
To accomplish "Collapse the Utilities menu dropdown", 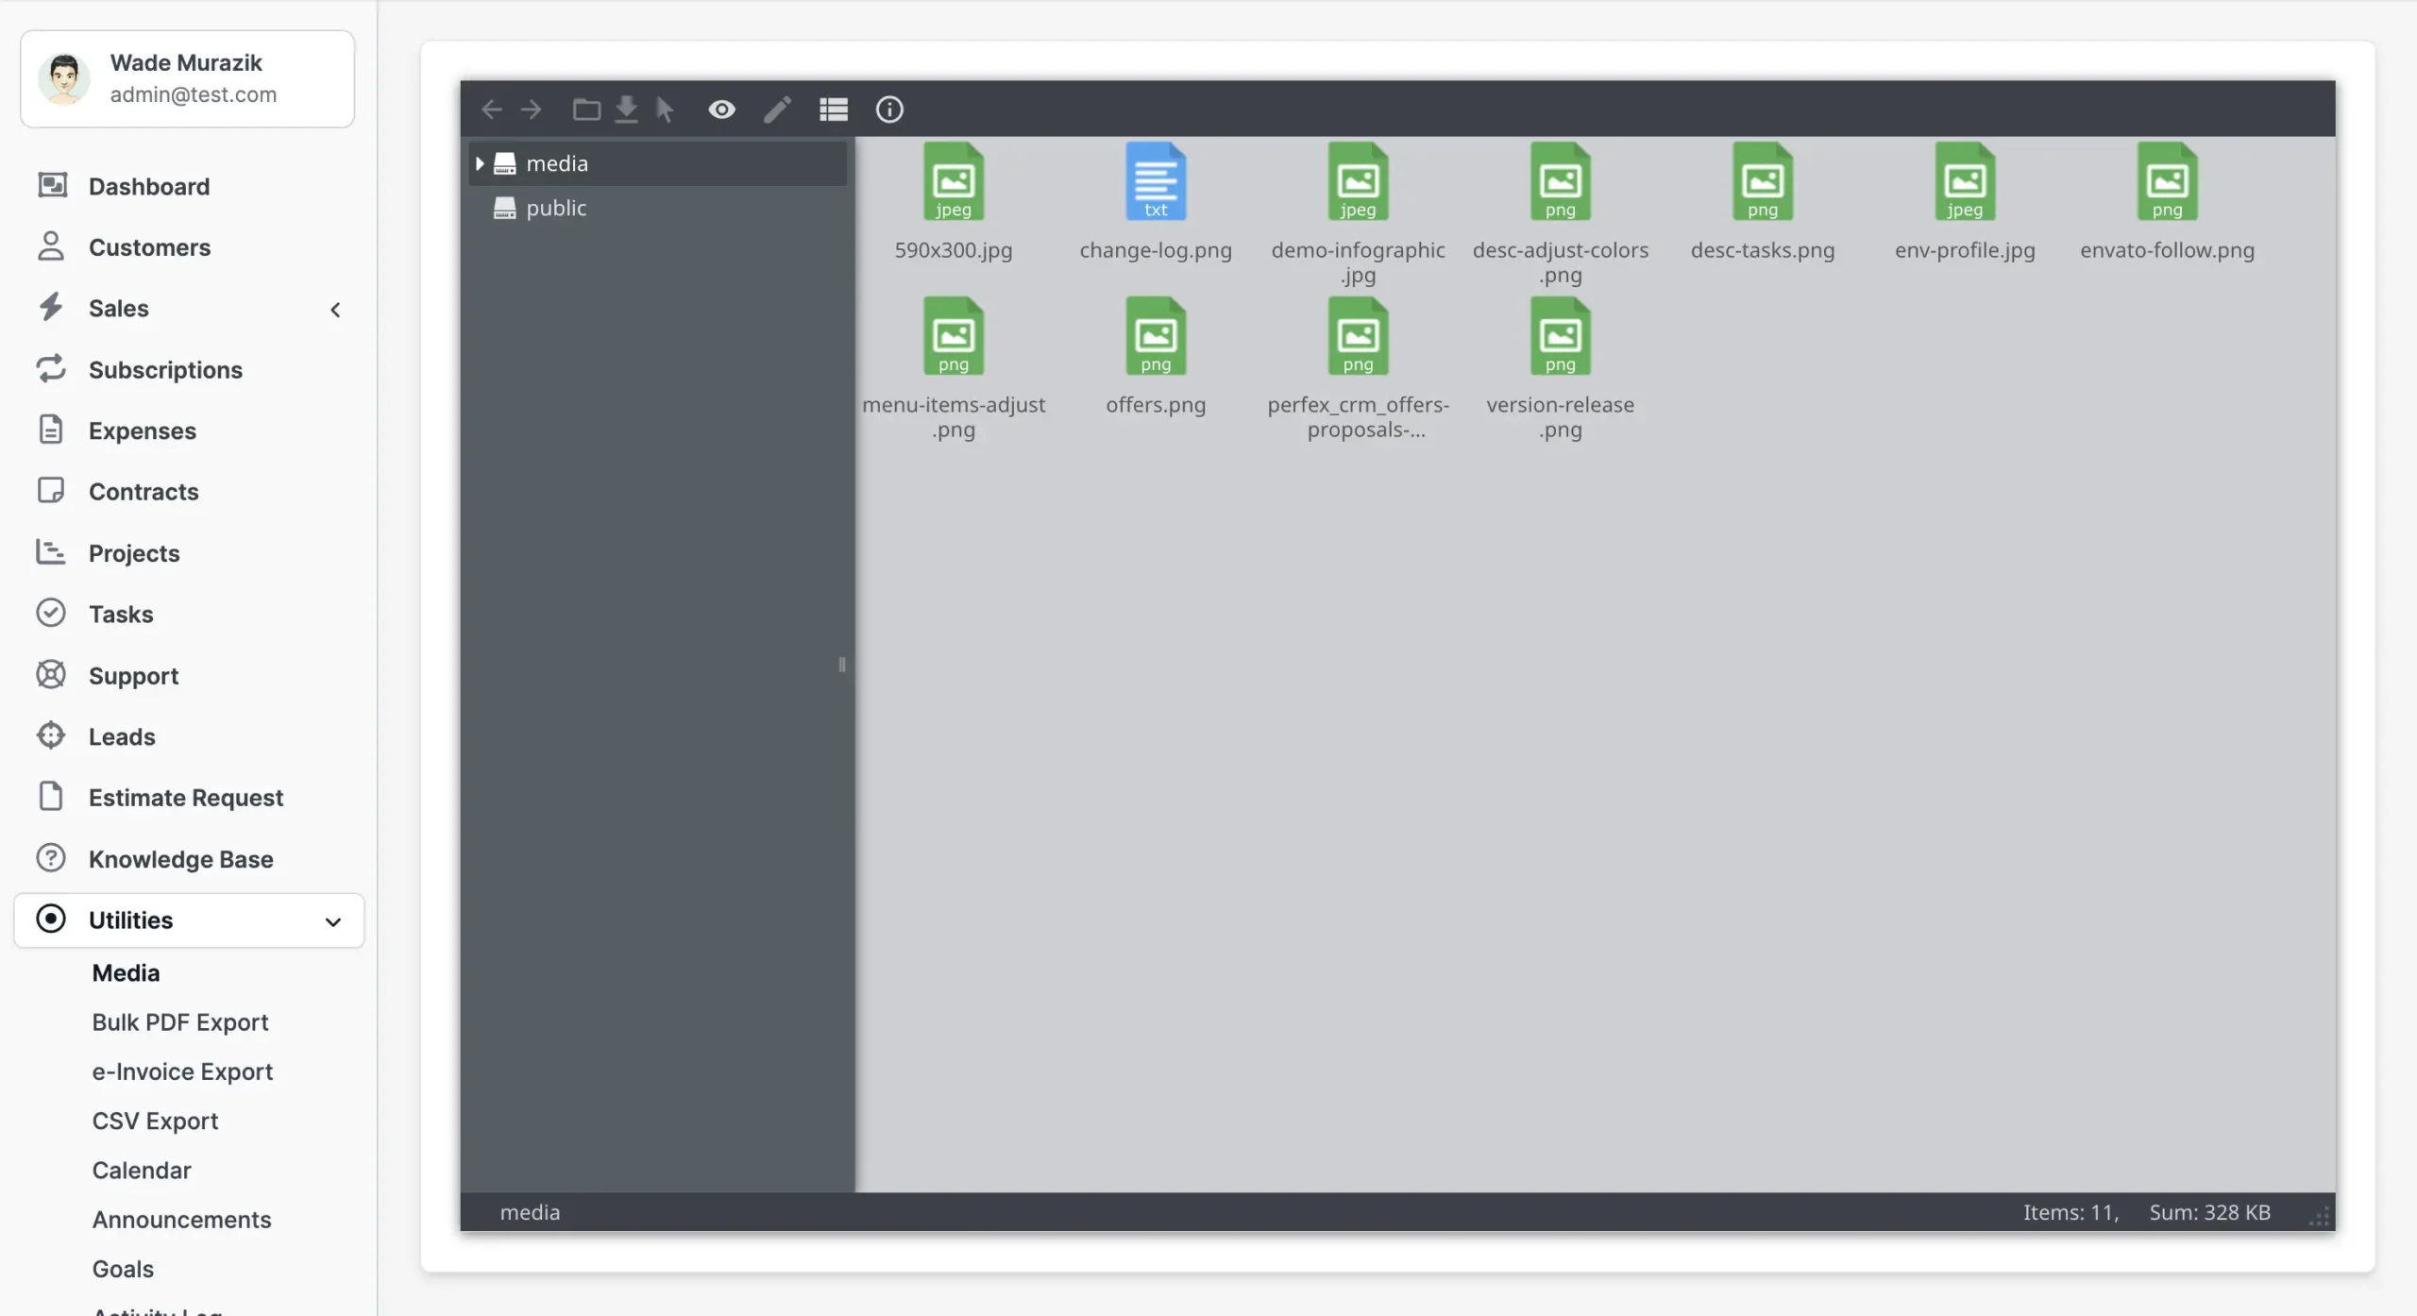I will coord(332,920).
